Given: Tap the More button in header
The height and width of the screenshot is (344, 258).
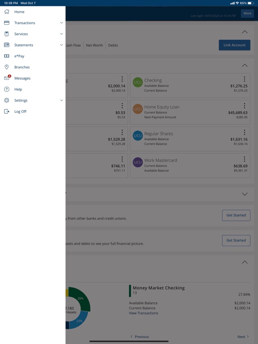Looking at the screenshot, I should point(247,13).
